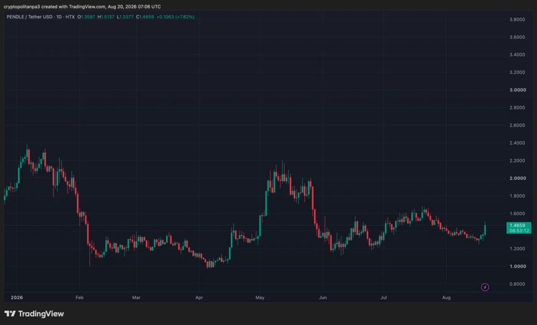This screenshot has width=537, height=325.
Task: Click the Jul label on time axis
Action: [383, 297]
